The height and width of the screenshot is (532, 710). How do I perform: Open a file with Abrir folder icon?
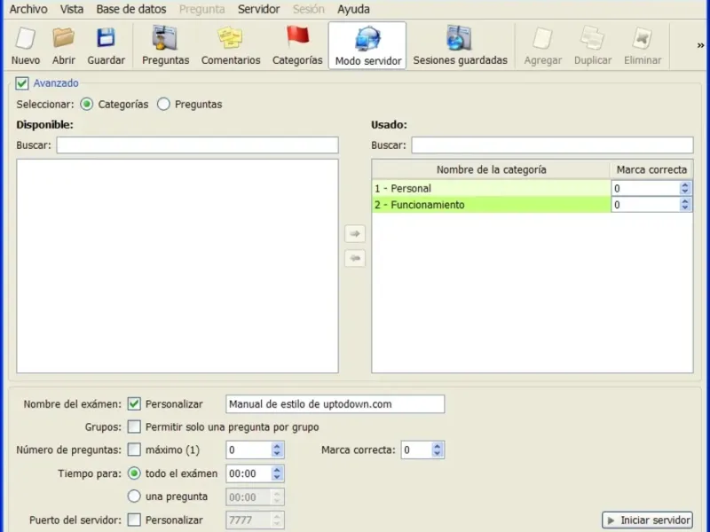pos(63,45)
